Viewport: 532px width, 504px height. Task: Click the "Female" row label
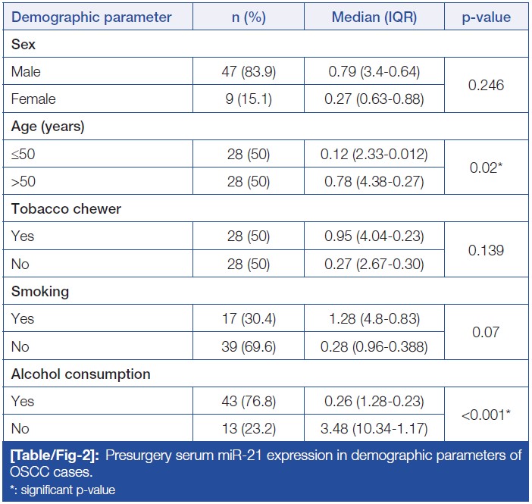33,99
